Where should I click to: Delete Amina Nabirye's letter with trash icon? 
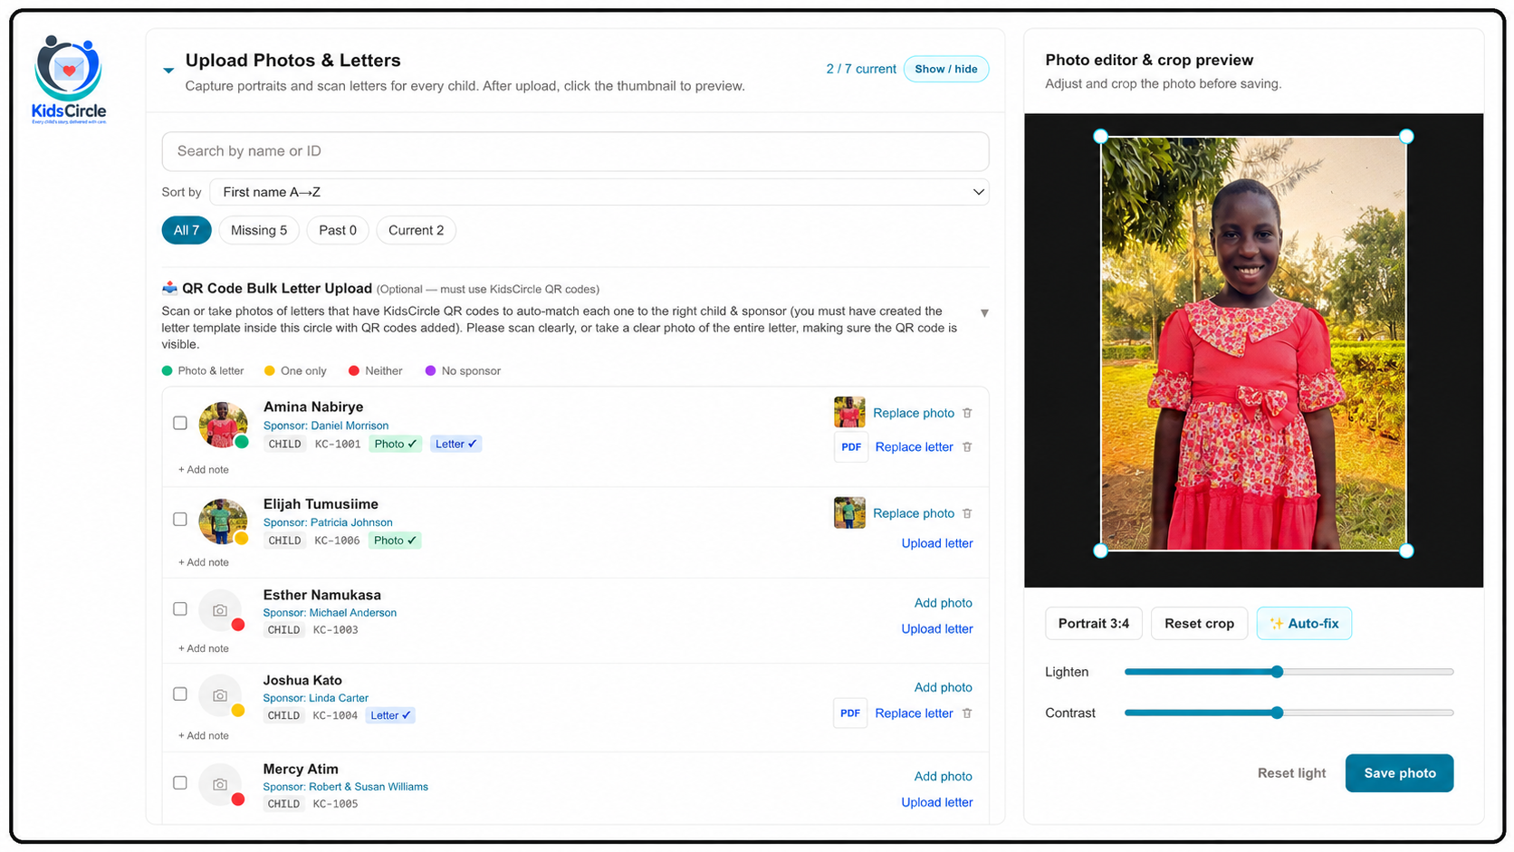[967, 447]
